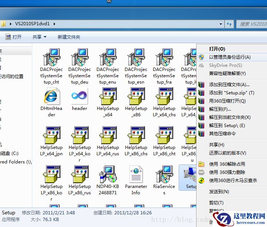Select the HelpSetup_x86 package icon
This screenshot has width=267, height=227.
[x=136, y=96]
